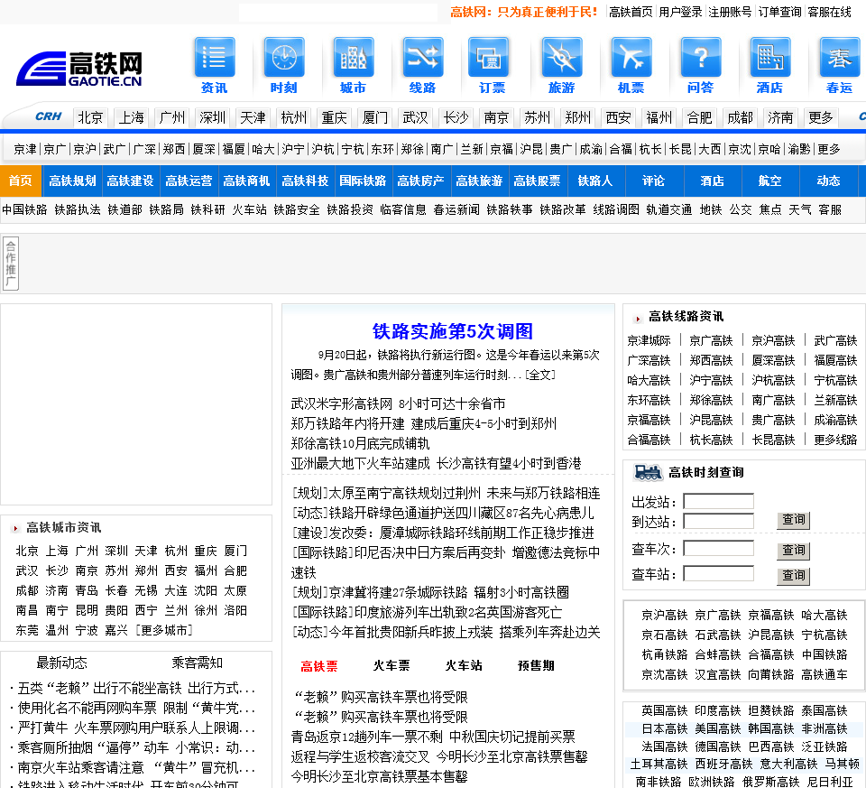The height and width of the screenshot is (788, 866).
Task: Select the 高铁旅游 navigation tab
Action: (479, 181)
